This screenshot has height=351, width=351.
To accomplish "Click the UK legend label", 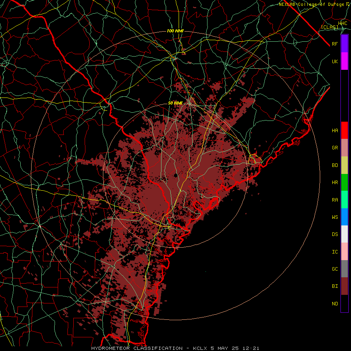I will coord(335,61).
